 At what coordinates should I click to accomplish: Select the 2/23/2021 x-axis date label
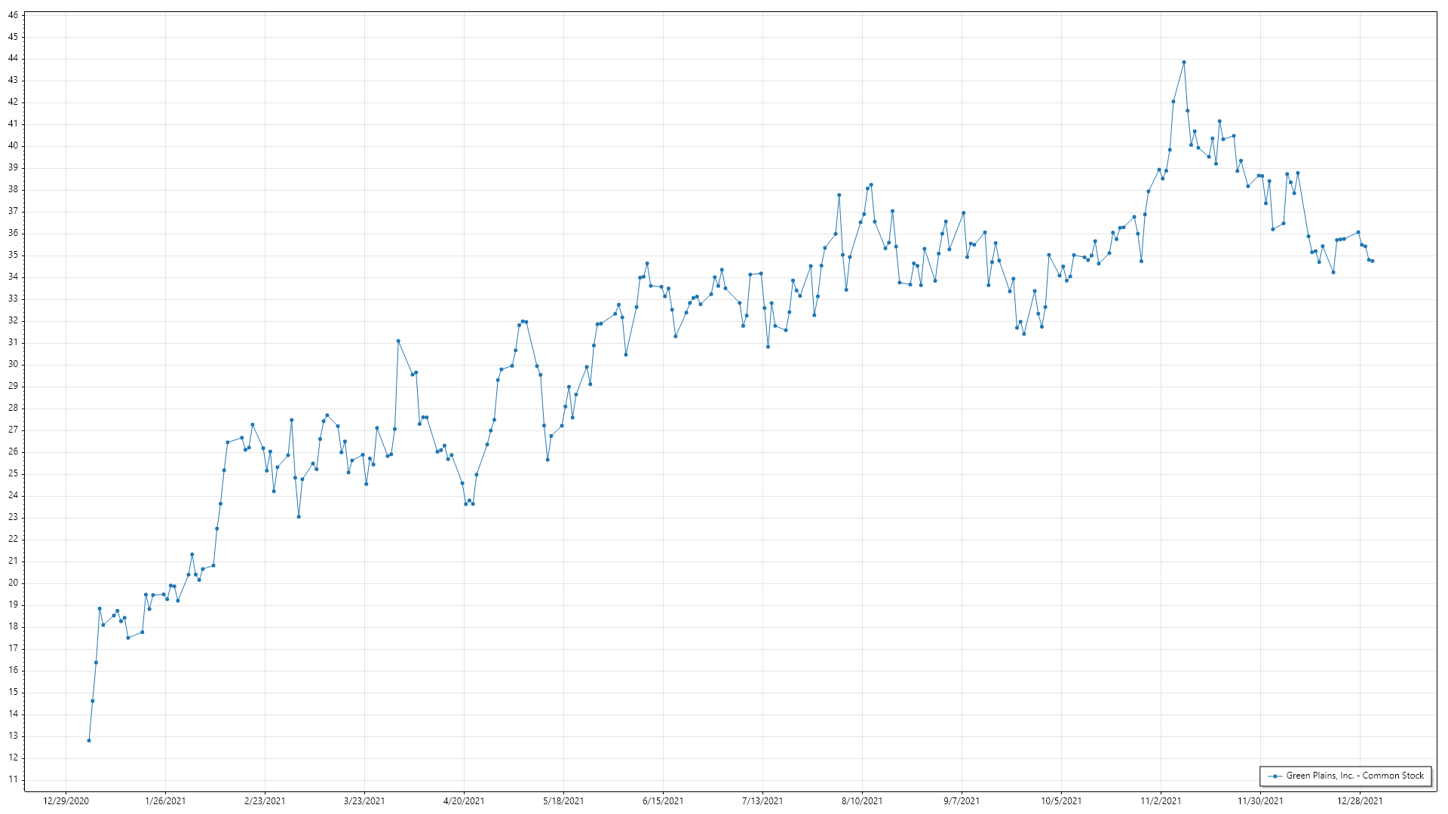click(265, 801)
